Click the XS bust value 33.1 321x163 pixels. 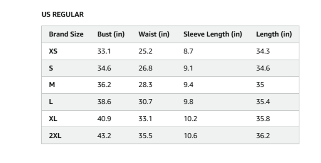point(104,51)
